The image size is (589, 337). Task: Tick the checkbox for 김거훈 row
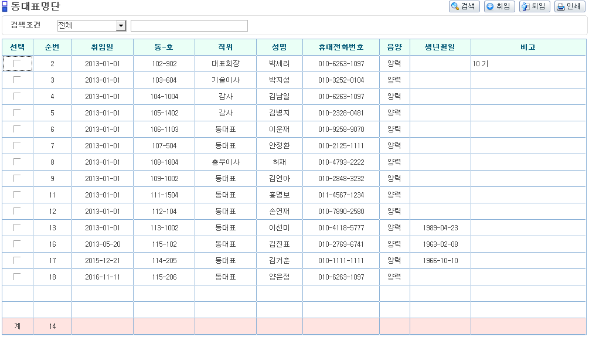[x=17, y=260]
